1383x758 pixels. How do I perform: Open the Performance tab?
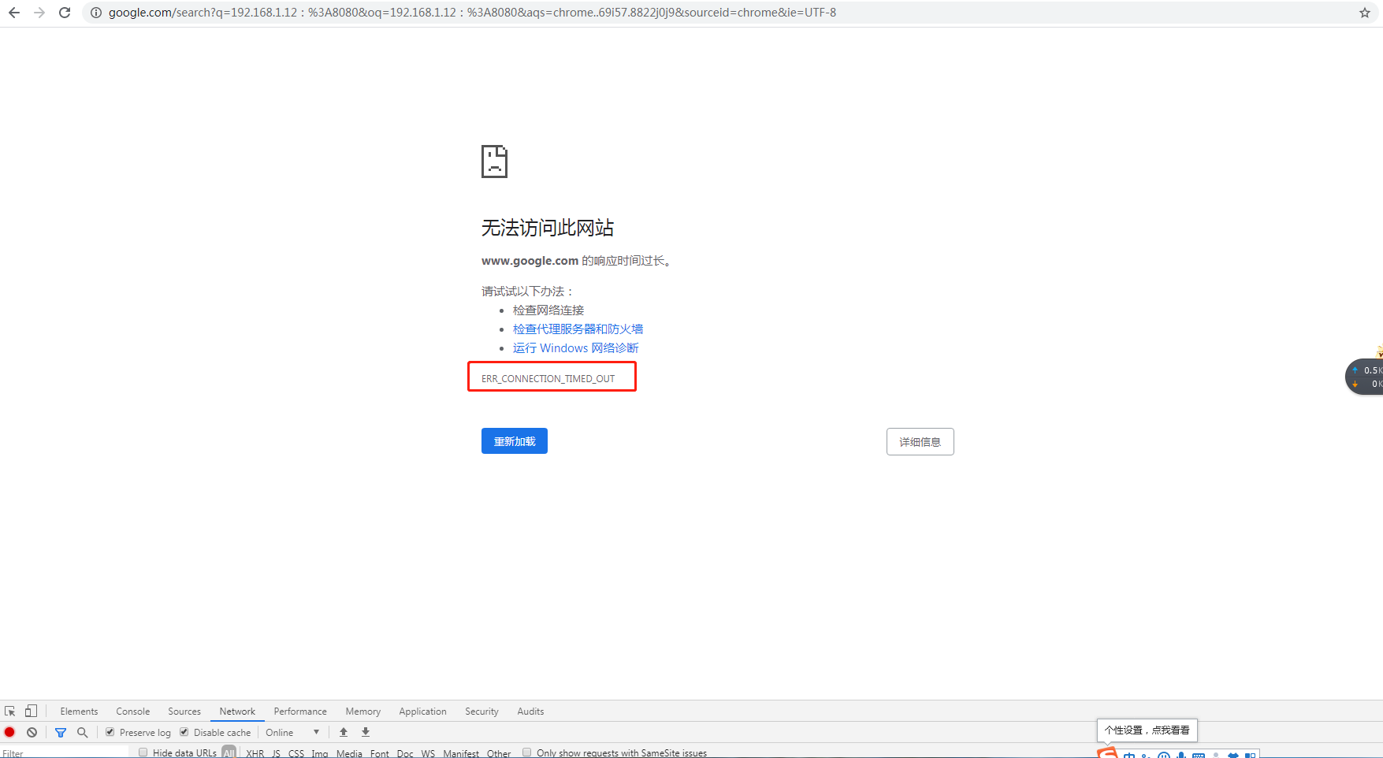(300, 712)
